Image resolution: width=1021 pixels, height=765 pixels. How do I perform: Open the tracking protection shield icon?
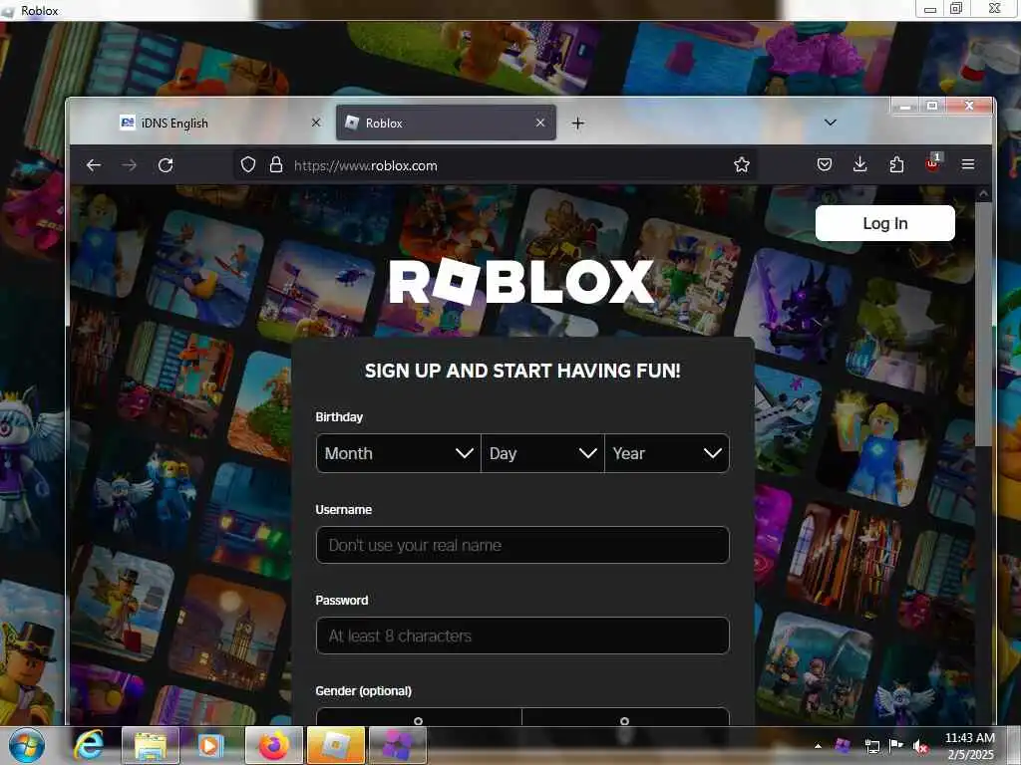(248, 165)
